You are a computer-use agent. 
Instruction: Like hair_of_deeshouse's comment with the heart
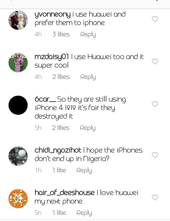click(155, 198)
